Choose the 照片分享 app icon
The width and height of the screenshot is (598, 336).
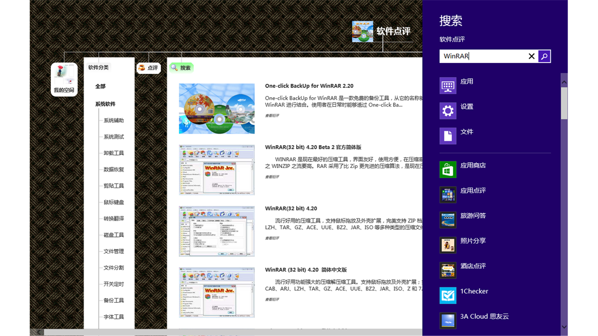coord(448,245)
